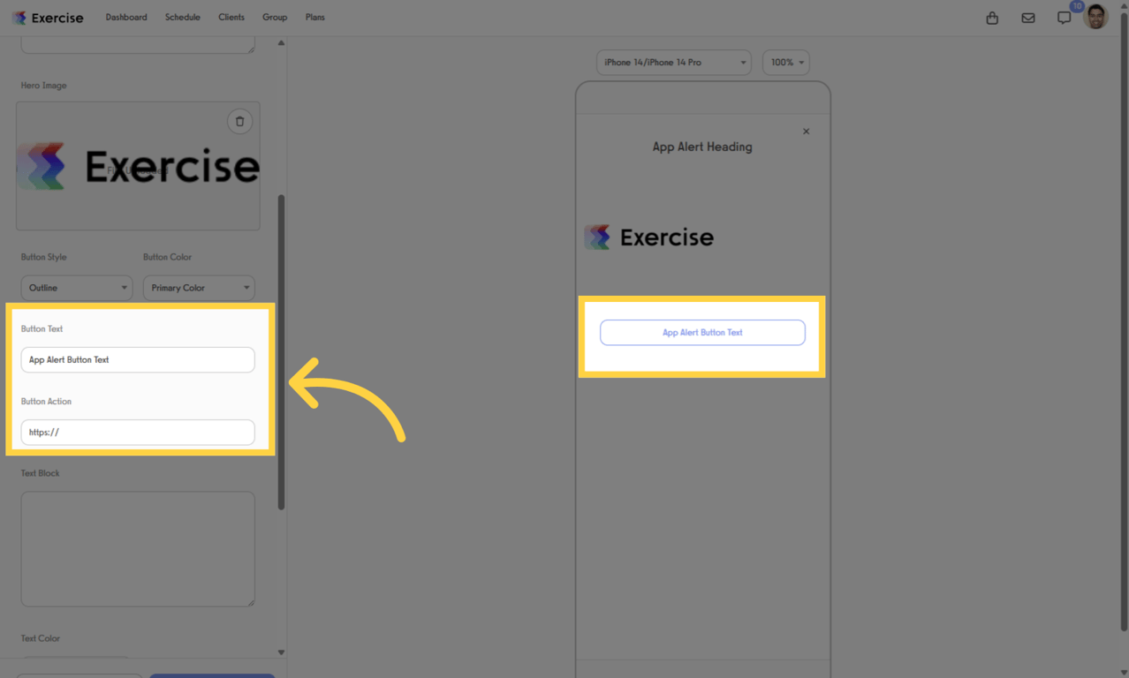Click the blue button at the bottom left
Image resolution: width=1129 pixels, height=678 pixels.
coord(212,674)
